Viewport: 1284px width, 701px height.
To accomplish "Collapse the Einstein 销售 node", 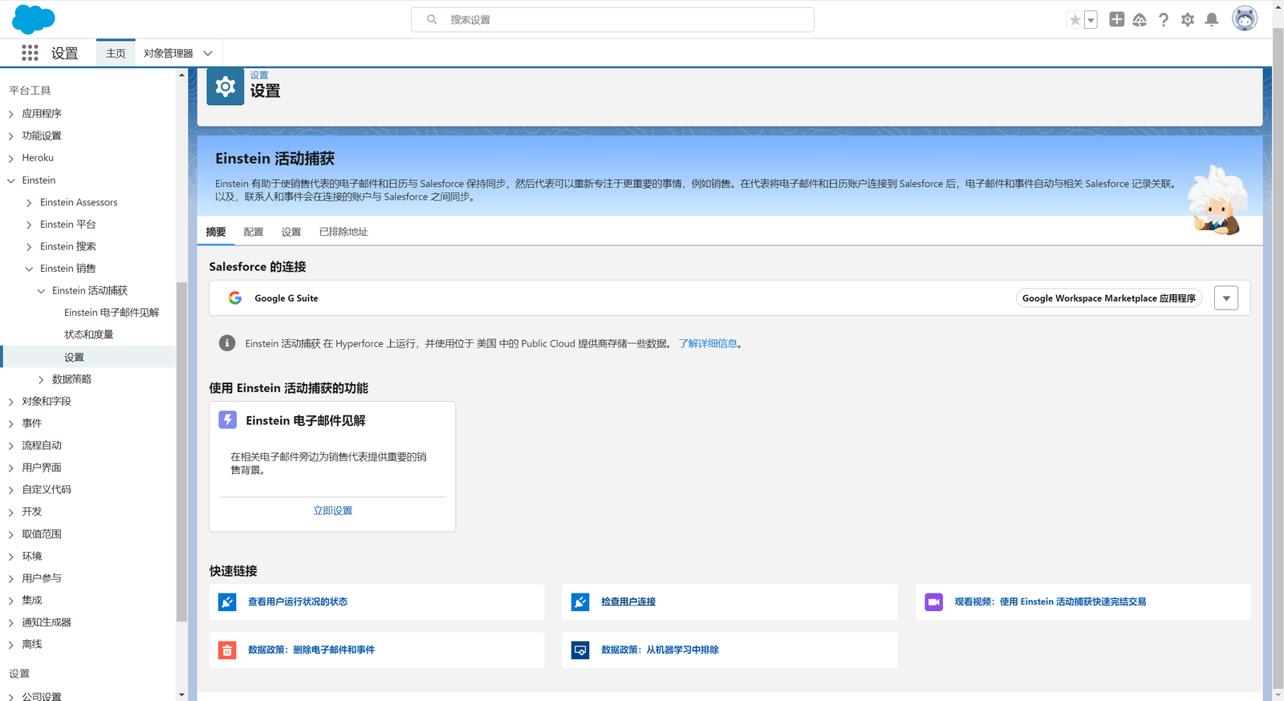I will click(29, 269).
